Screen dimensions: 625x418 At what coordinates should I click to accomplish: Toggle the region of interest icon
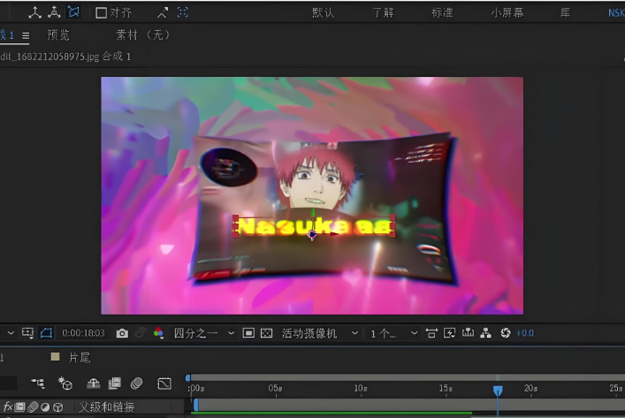27,333
